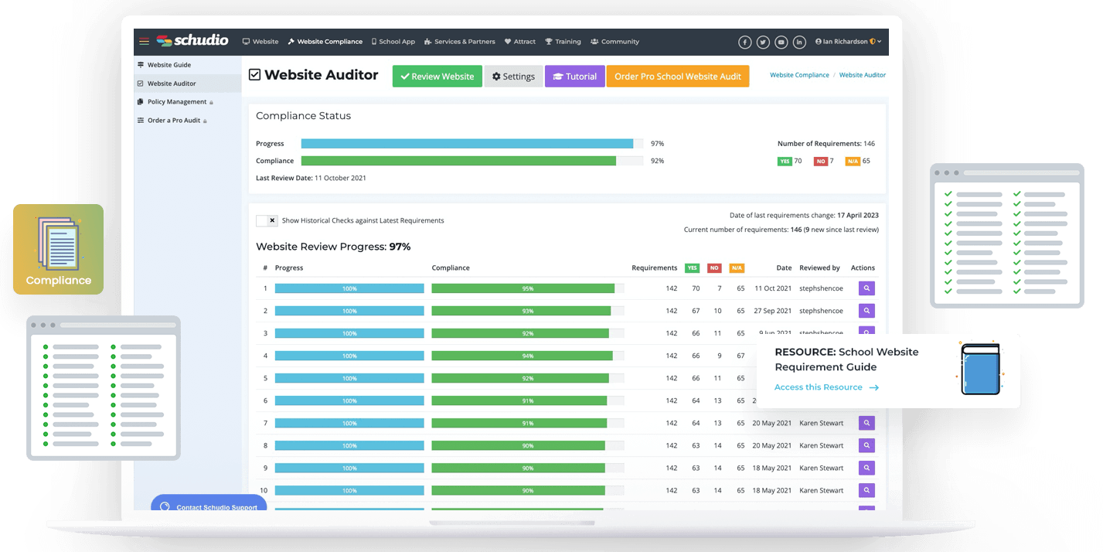This screenshot has width=1103, height=552.
Task: Open the hamburger menu beside the Schudio logo
Action: [144, 42]
